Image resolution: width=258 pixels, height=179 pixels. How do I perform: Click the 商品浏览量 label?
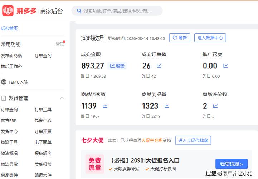[154, 95]
